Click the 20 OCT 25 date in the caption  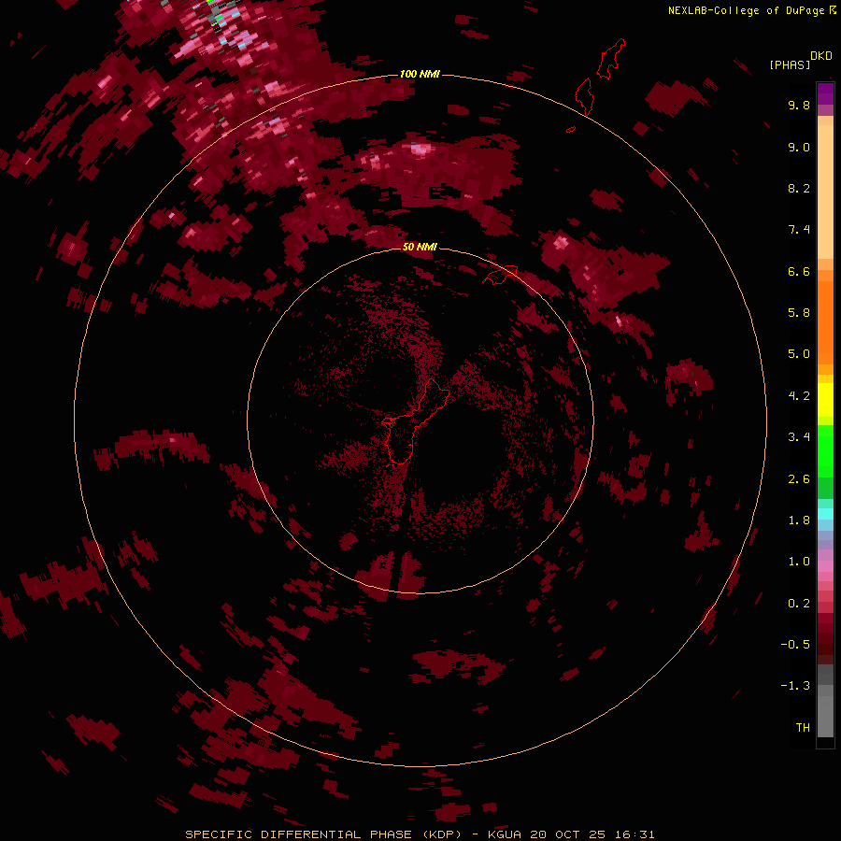[567, 834]
